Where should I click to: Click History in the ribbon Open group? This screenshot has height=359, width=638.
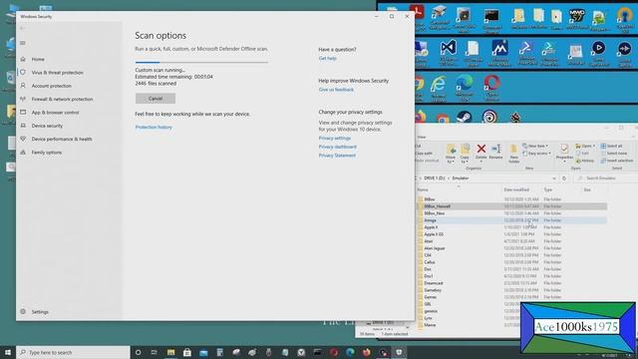click(585, 161)
